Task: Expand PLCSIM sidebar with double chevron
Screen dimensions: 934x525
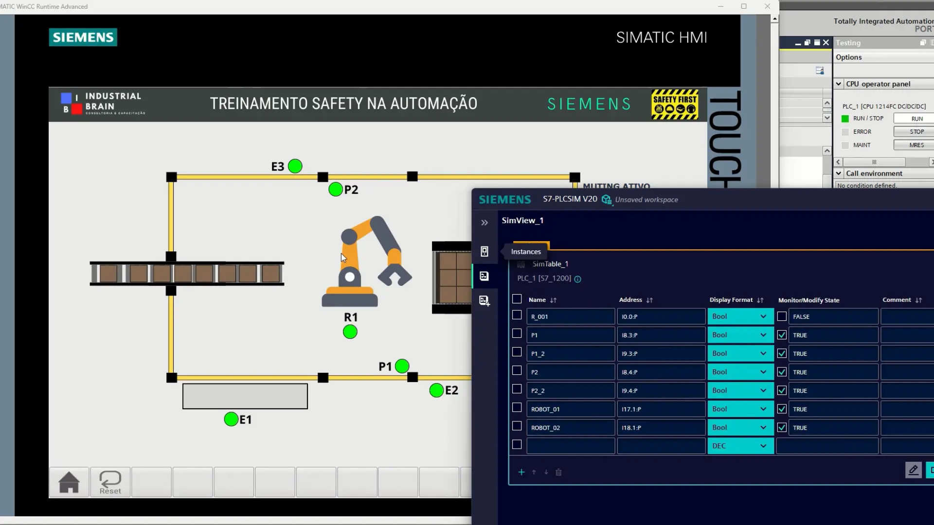Action: click(485, 223)
